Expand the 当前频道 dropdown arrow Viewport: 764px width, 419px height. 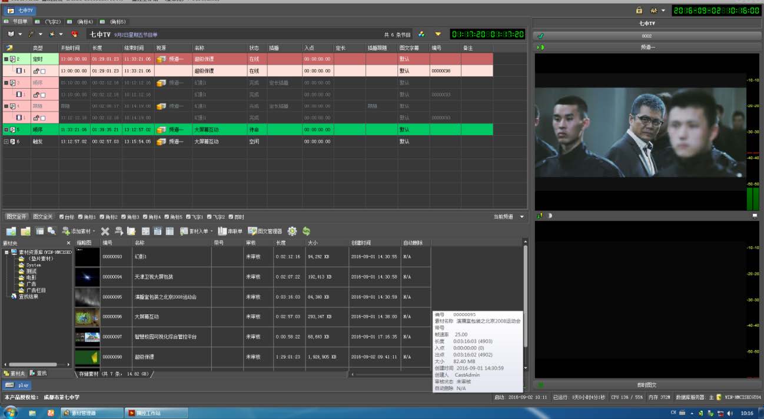(x=521, y=217)
